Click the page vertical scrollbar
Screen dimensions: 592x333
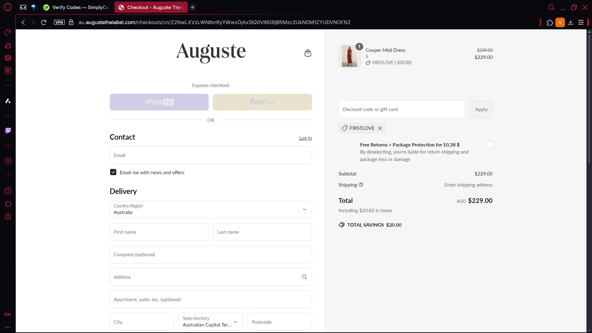coord(589,99)
